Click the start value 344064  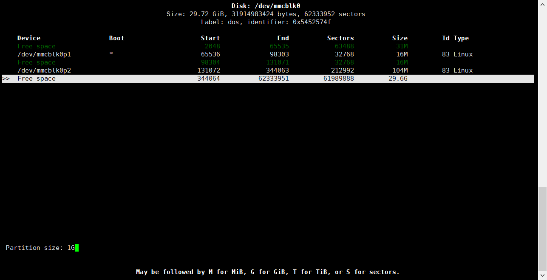click(209, 78)
